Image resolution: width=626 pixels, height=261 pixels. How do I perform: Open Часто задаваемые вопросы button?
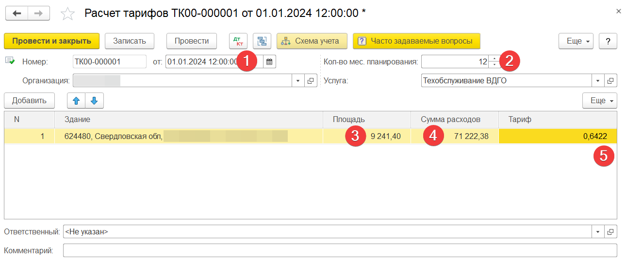point(416,41)
